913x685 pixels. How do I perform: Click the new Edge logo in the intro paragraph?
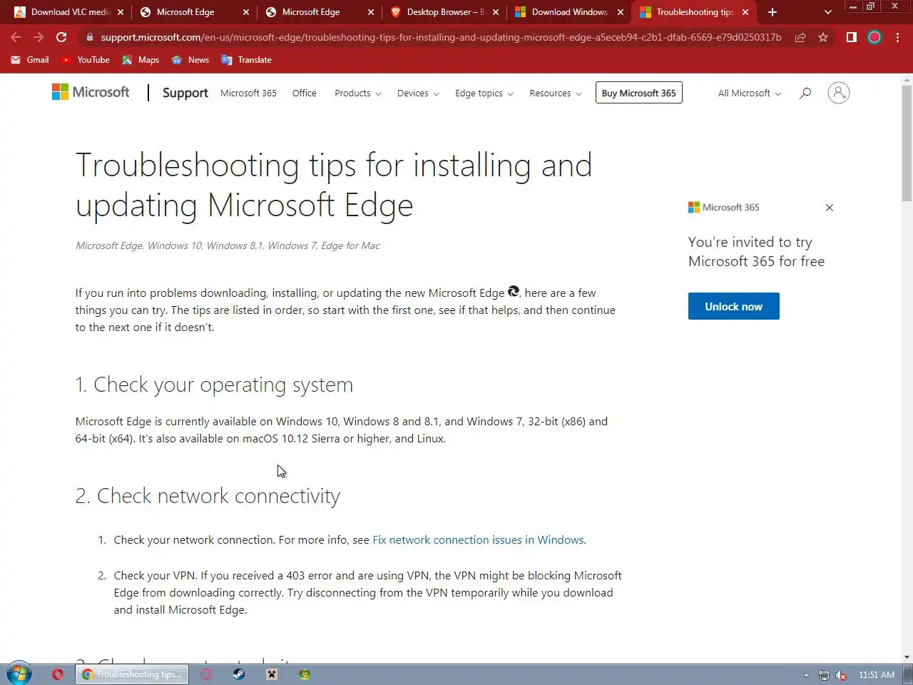click(x=514, y=291)
